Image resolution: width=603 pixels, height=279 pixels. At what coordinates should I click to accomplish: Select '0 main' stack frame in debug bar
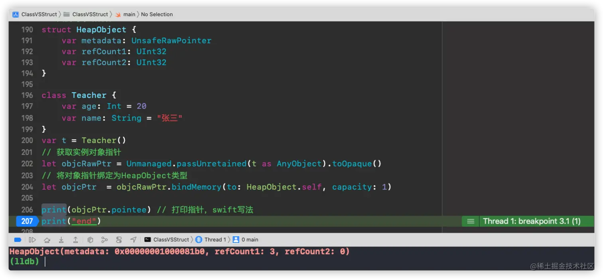click(x=250, y=240)
